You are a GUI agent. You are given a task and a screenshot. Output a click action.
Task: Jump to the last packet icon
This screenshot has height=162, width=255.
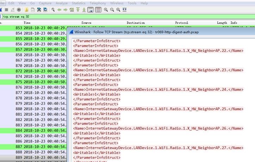point(84,10)
